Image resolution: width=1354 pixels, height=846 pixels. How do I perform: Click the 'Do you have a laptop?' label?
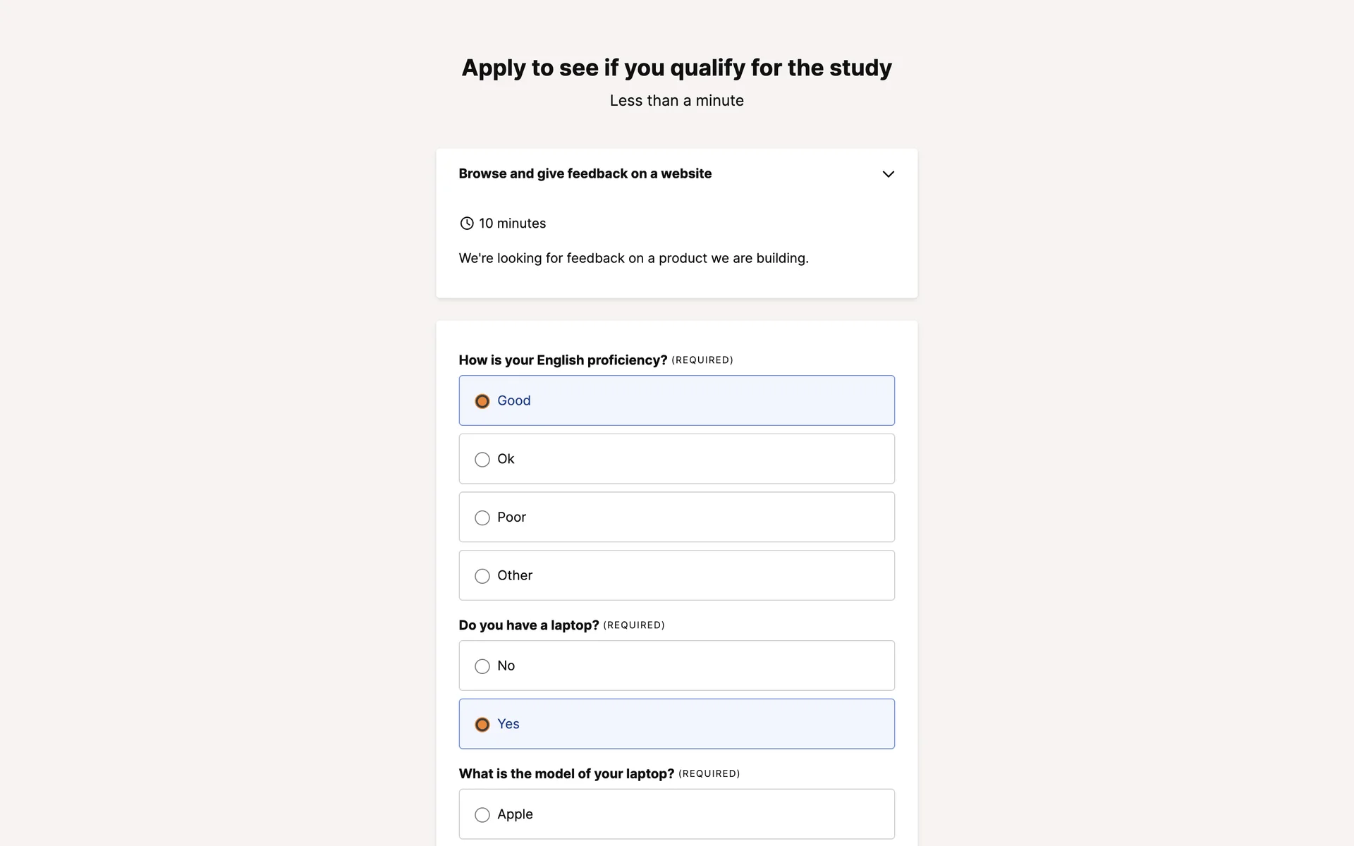coord(528,625)
